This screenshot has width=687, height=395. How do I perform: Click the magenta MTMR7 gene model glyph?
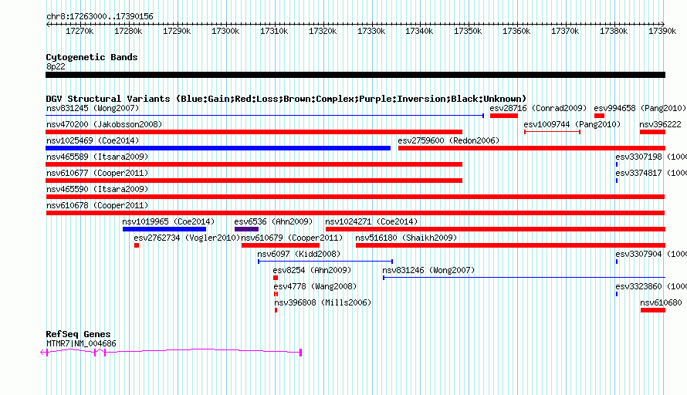(x=171, y=352)
